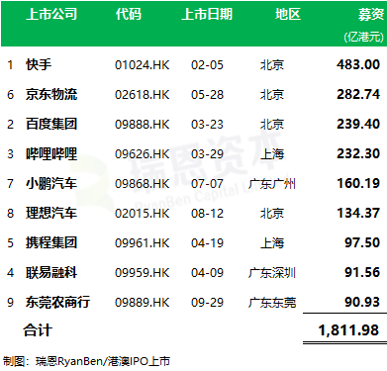Click the 上市公司 column header
387x371 pixels.
[x=51, y=14]
